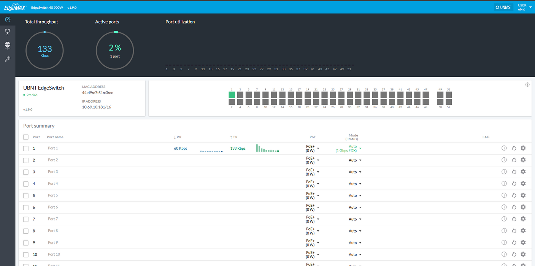Click refresh icon in Port 6 row
535x266 pixels.
point(514,207)
